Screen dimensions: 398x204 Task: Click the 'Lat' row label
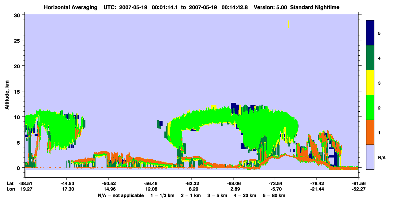tap(10, 184)
